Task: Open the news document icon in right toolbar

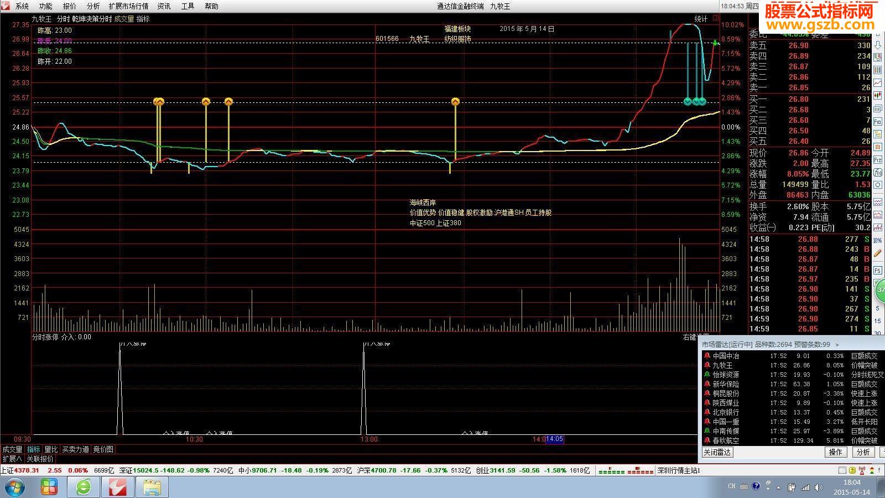Action: click(877, 109)
